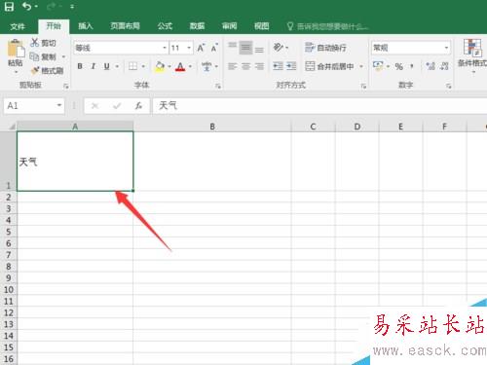This screenshot has width=487, height=365.
Task: Switch to the 公式 (Formulas) tab
Action: click(165, 26)
